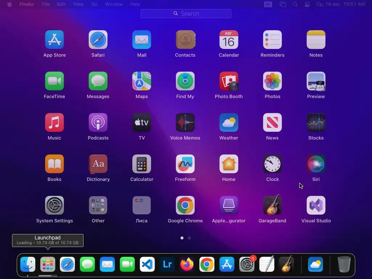The image size is (372, 279).
Task: Open FaceTime from the Dock
Action: pos(127,264)
